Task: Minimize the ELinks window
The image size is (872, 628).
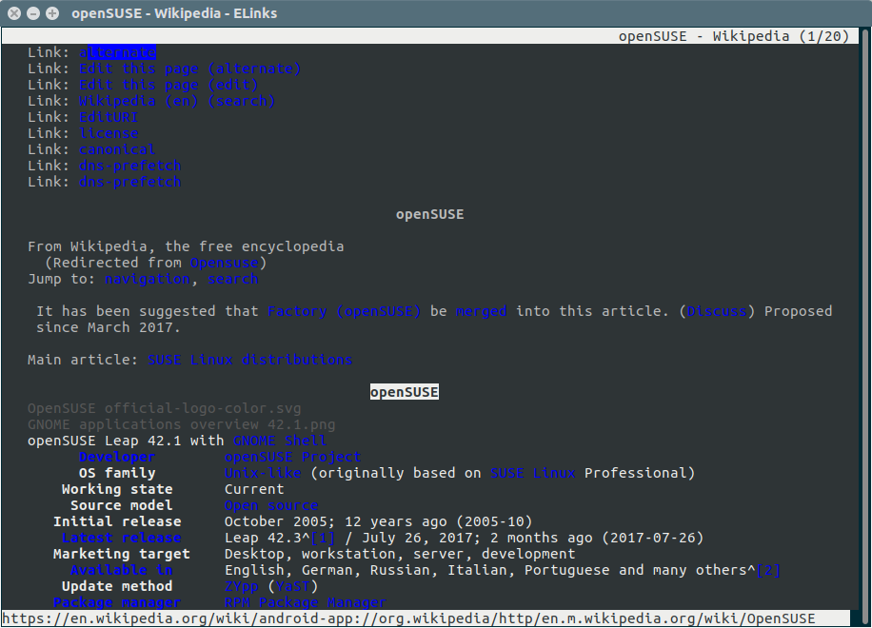Action: [x=33, y=13]
